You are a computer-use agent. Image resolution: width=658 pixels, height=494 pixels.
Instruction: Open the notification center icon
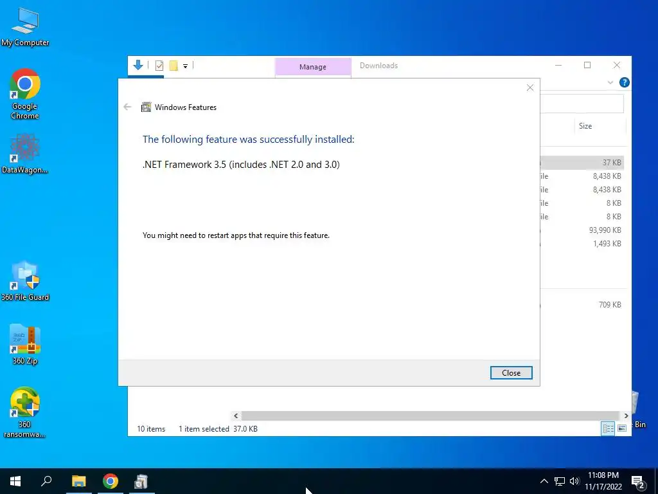pyautogui.click(x=638, y=481)
